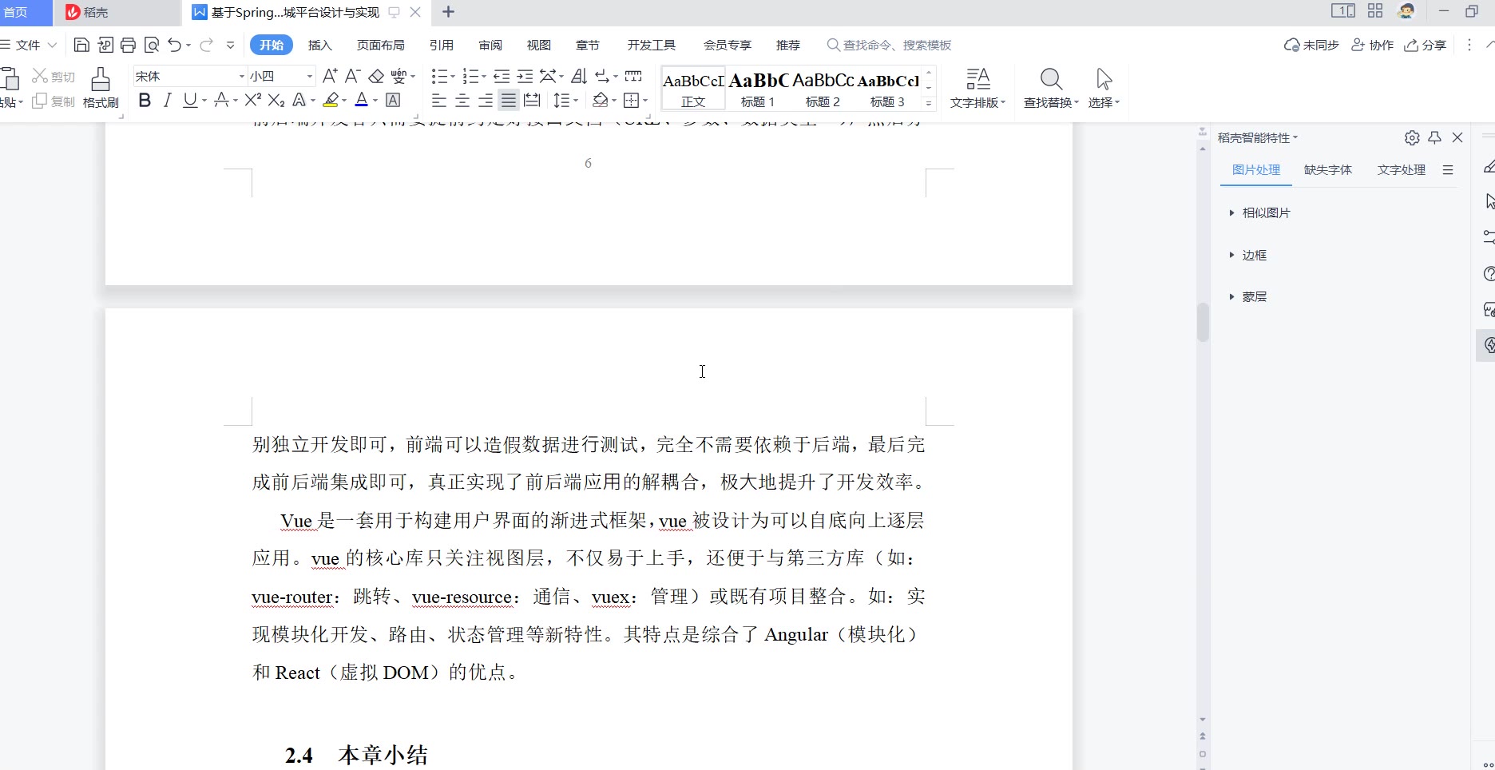Switch to the 页面布局 ribbon tab
Viewport: 1495px width, 770px height.
click(380, 45)
